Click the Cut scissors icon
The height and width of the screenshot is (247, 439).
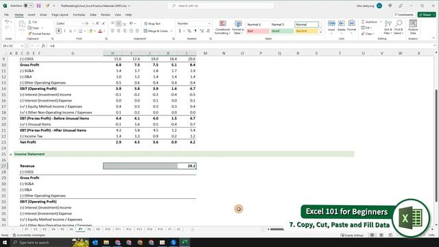(x=29, y=22)
